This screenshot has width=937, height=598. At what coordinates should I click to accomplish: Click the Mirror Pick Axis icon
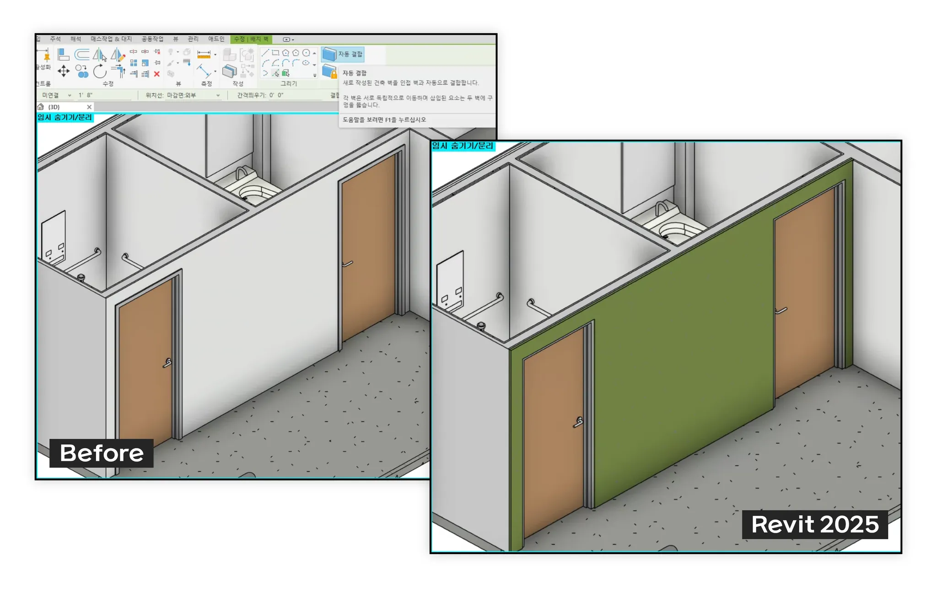point(100,55)
